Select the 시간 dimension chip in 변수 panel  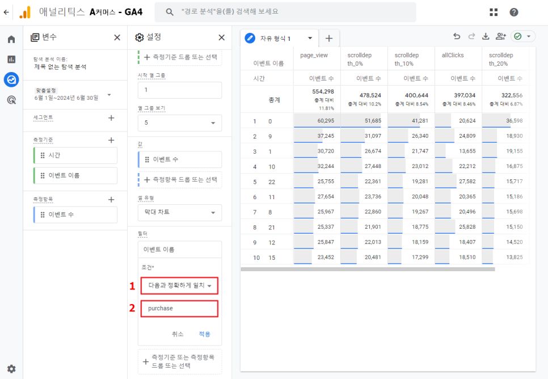click(x=75, y=155)
